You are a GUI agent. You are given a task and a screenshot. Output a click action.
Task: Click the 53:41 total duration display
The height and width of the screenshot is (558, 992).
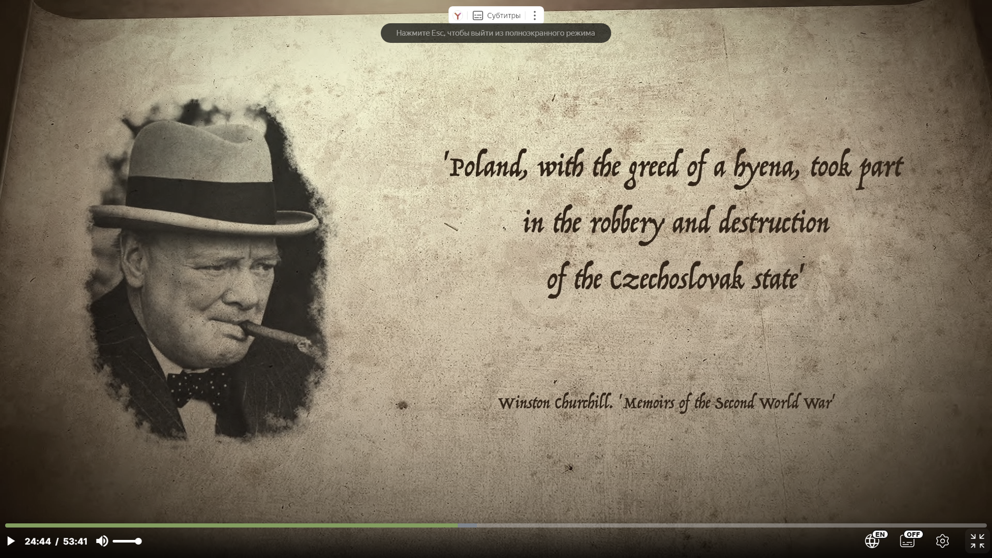point(75,541)
